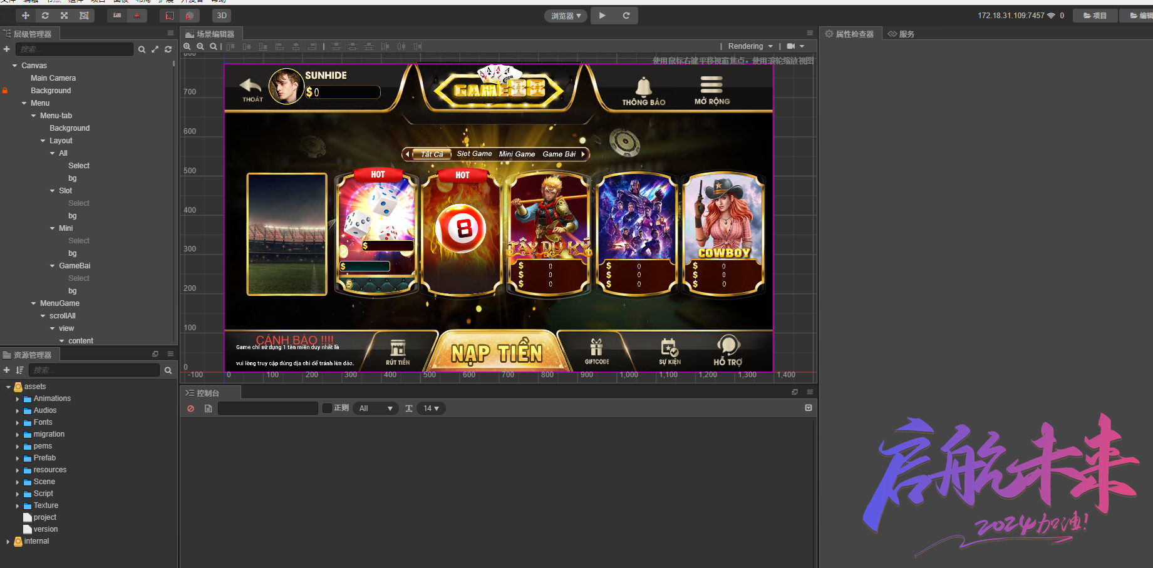
Task: Select the 场景编辑器 tab
Action: (x=210, y=34)
